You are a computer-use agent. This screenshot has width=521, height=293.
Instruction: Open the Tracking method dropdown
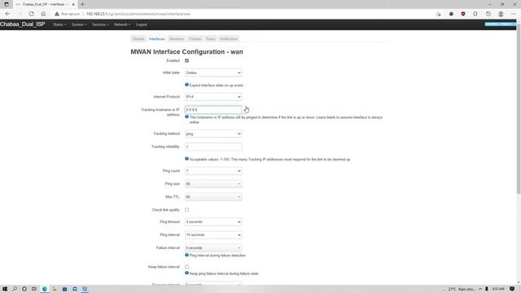(x=213, y=133)
